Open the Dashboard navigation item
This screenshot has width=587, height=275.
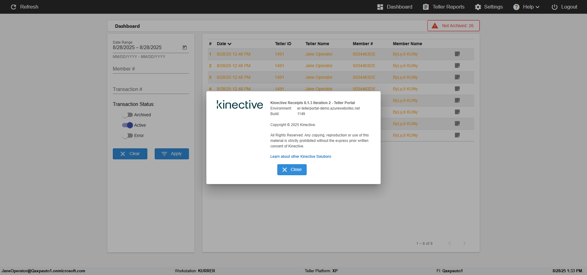point(395,7)
